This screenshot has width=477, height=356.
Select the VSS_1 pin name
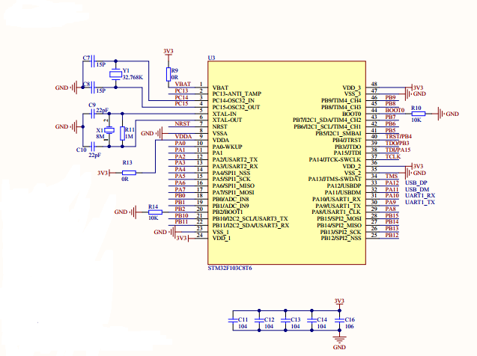221,232
